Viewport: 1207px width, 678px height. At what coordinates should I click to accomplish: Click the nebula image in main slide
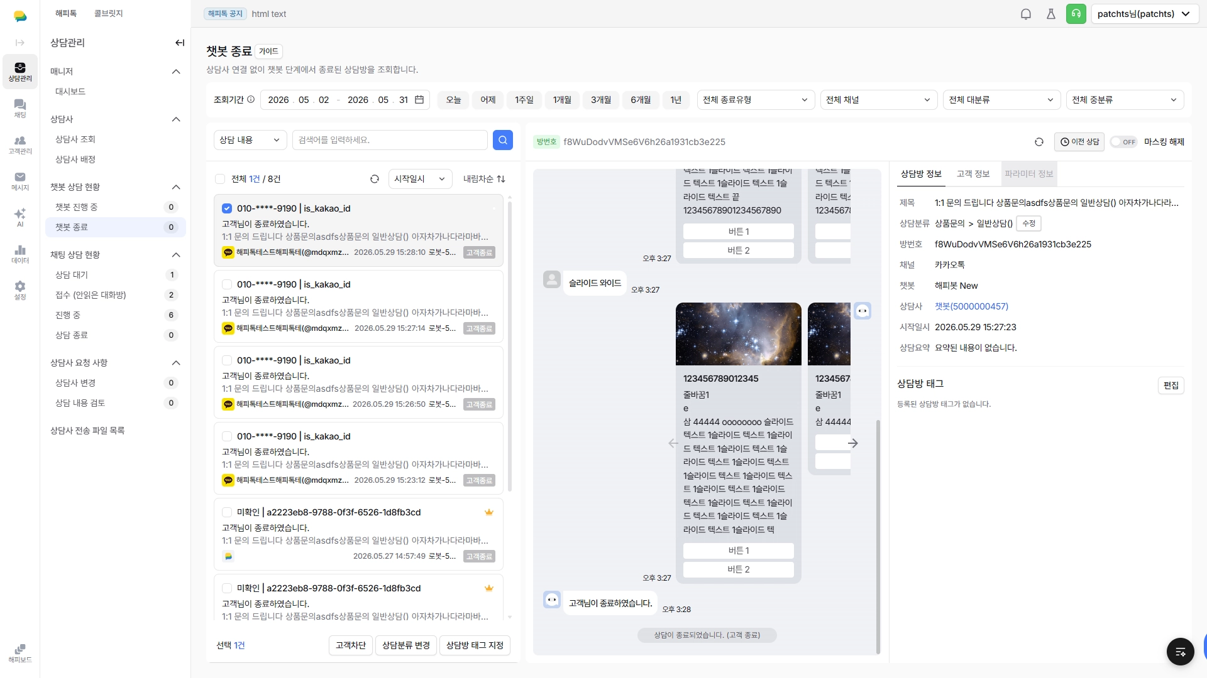739,334
